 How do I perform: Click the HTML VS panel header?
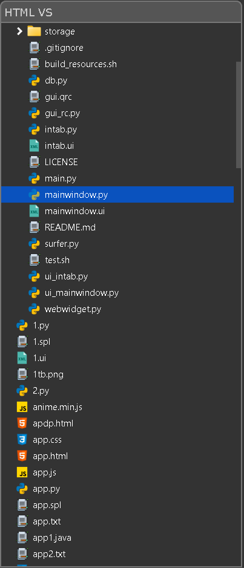122,12
